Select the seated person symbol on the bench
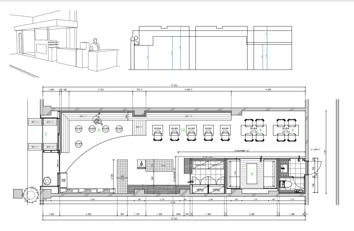The image size is (354, 231). (97, 119)
